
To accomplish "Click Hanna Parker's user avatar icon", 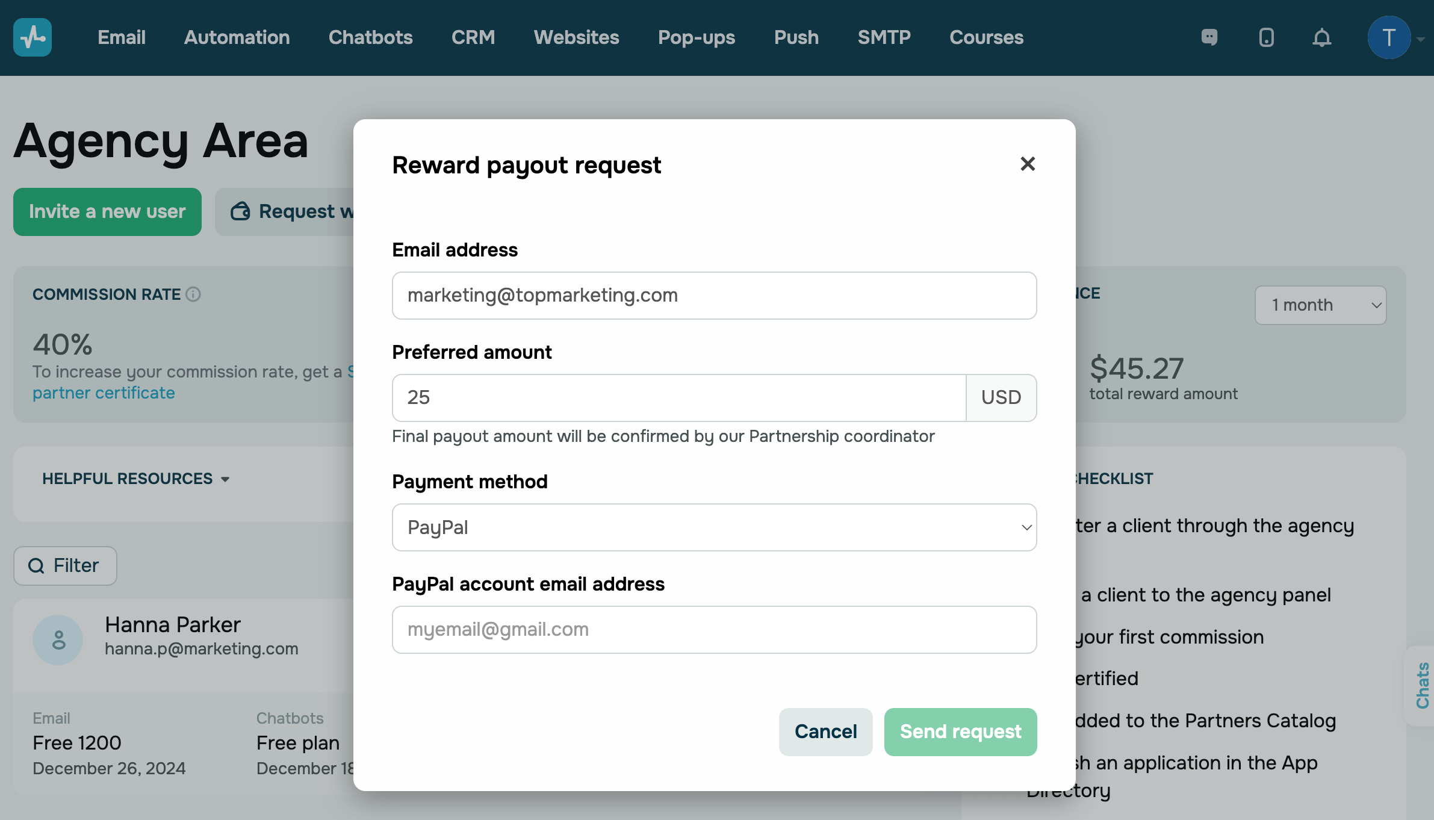I will click(58, 639).
